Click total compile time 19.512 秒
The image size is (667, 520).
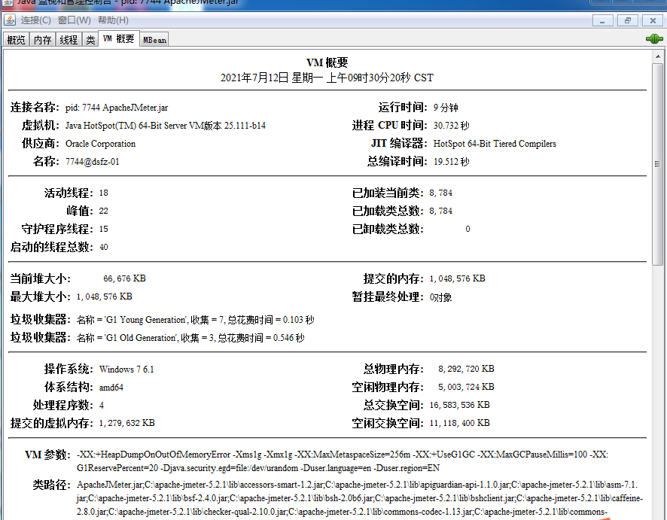pyautogui.click(x=452, y=162)
